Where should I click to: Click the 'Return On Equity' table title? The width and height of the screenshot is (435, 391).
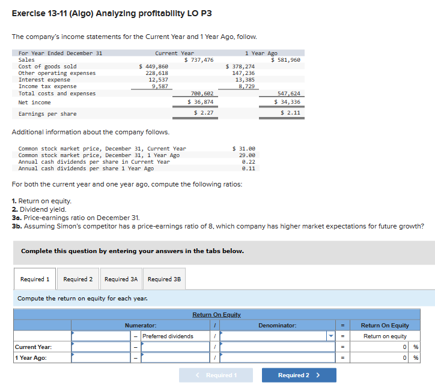pyautogui.click(x=216, y=315)
